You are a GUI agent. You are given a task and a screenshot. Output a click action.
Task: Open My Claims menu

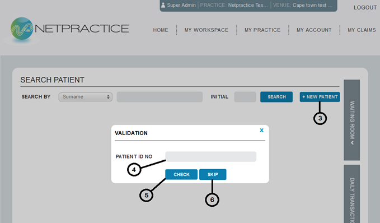pyautogui.click(x=362, y=30)
